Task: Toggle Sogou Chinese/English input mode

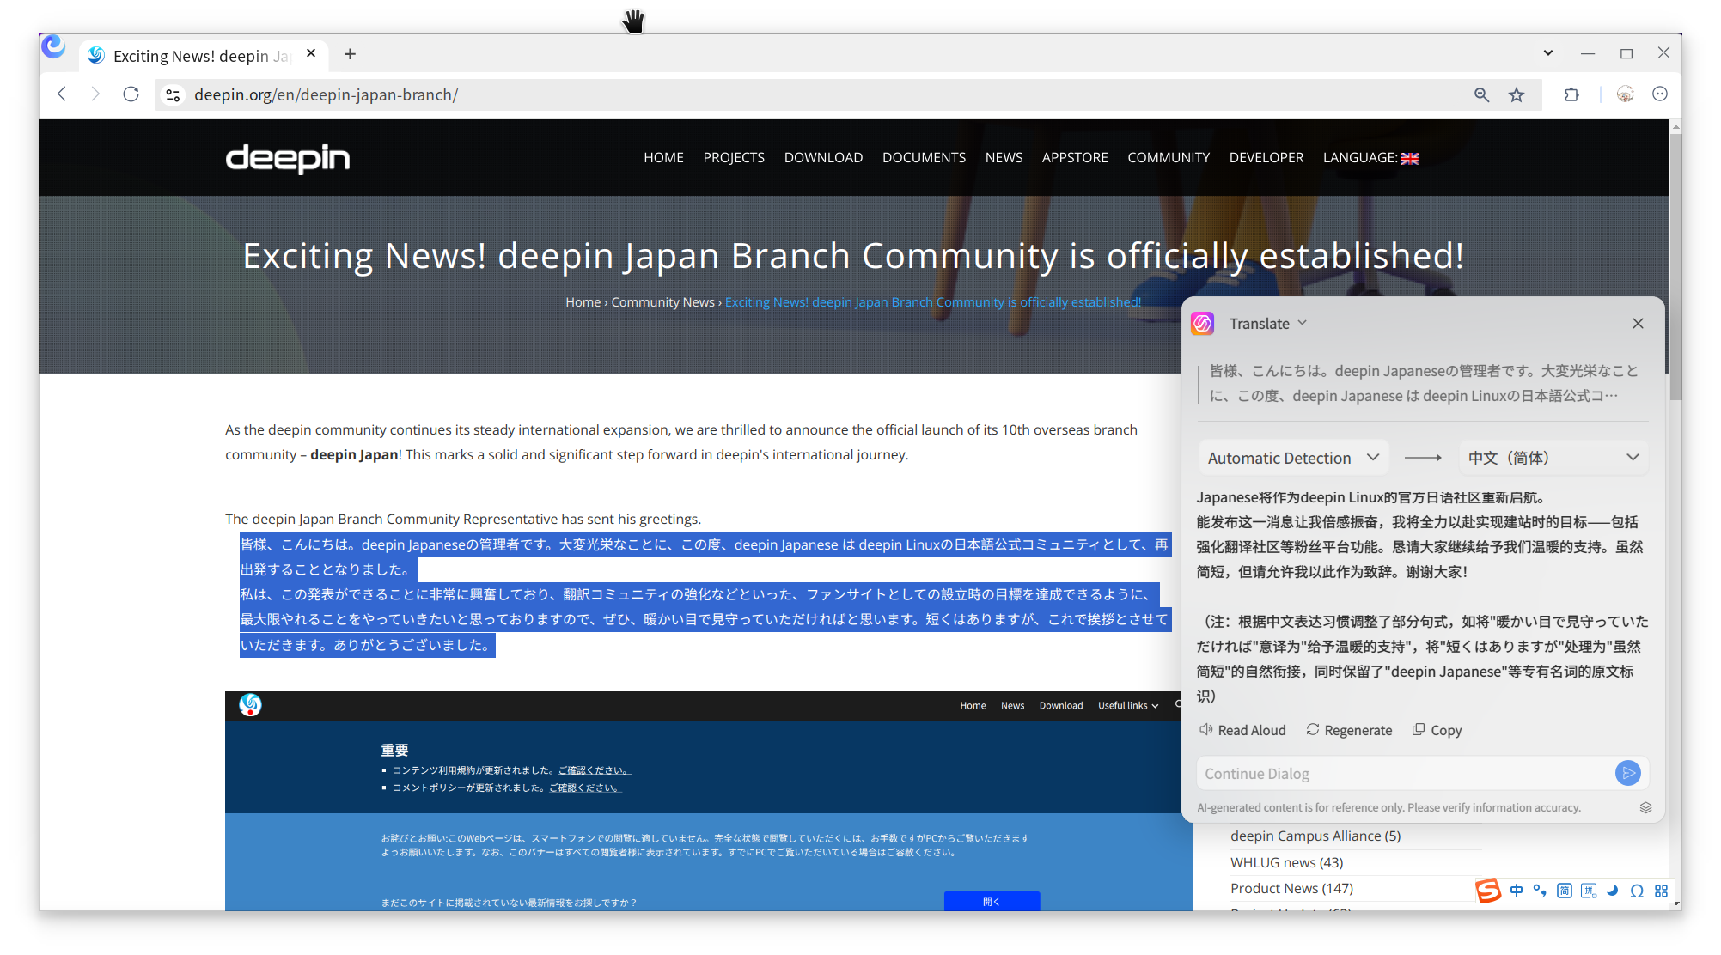Action: click(1517, 891)
